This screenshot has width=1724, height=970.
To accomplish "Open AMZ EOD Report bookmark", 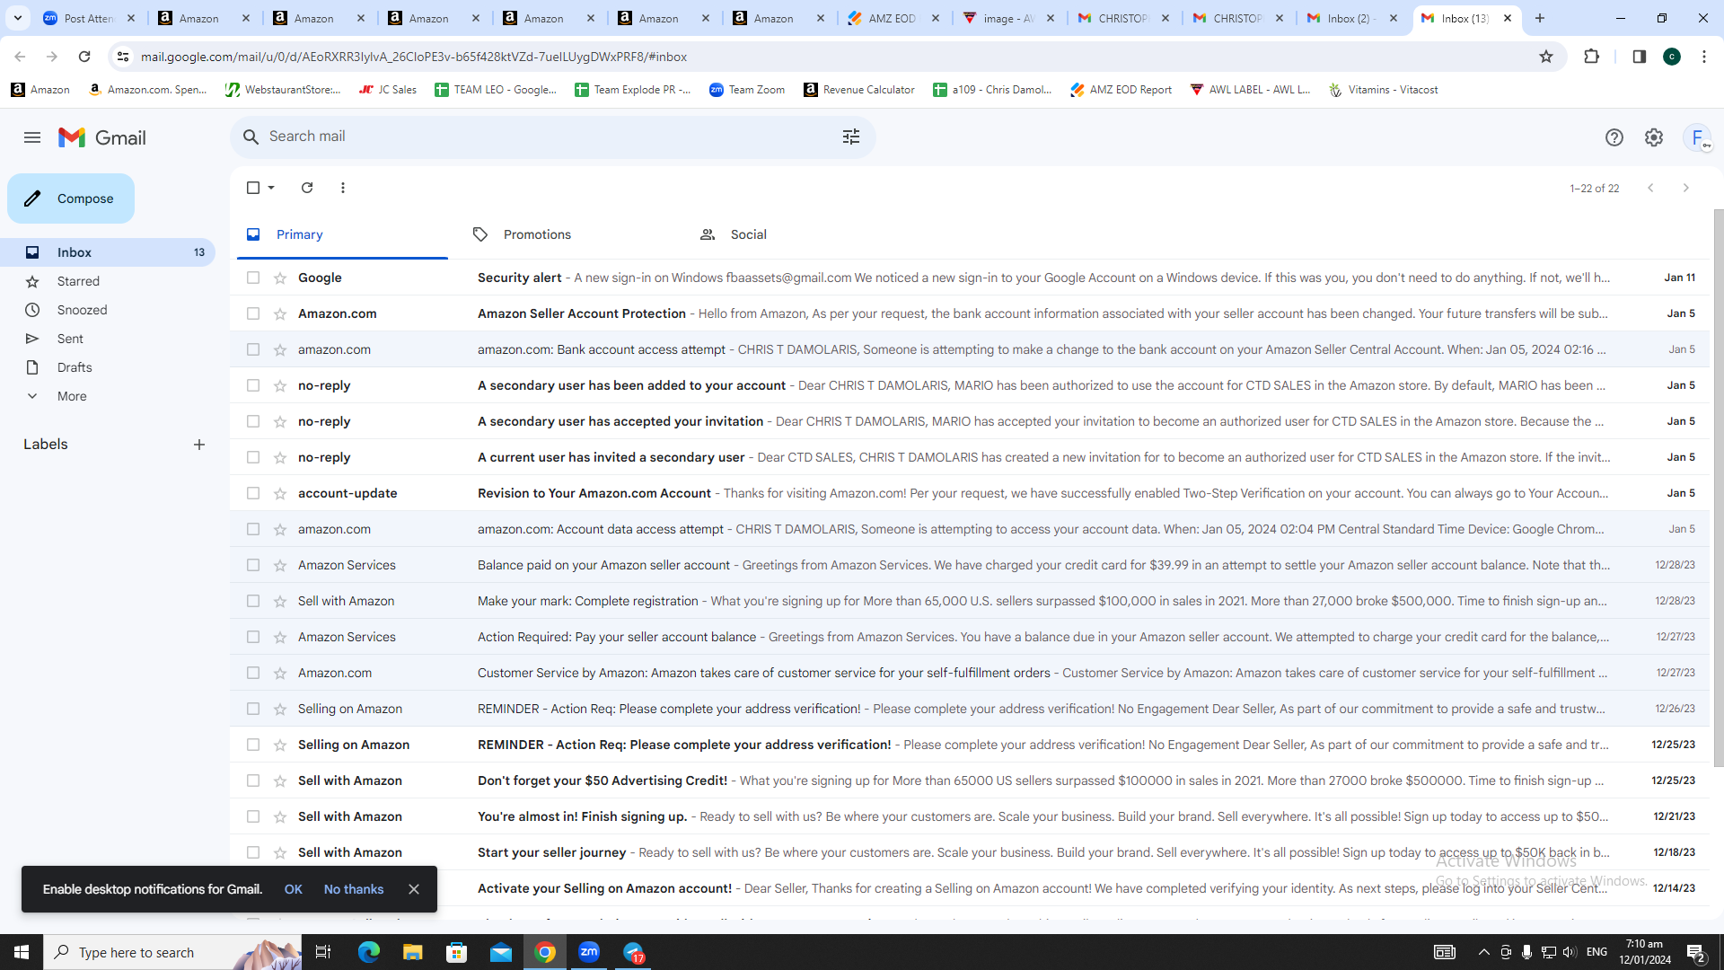I will coord(1121,90).
